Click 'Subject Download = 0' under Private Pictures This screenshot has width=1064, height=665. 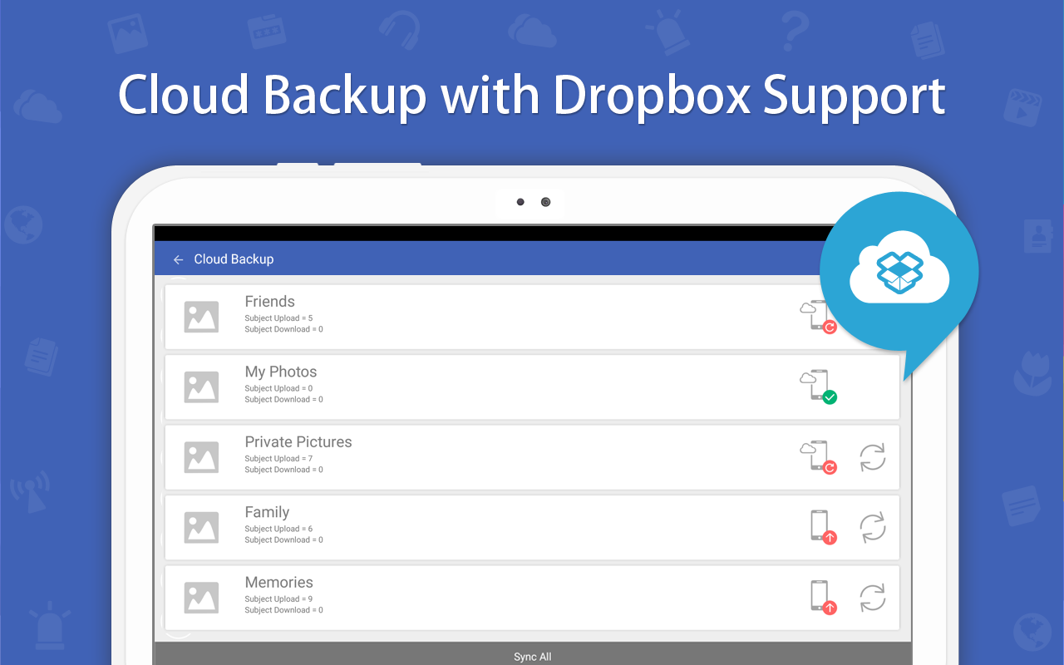[x=283, y=470]
